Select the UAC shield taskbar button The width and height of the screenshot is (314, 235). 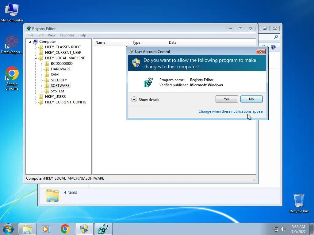pos(84,229)
